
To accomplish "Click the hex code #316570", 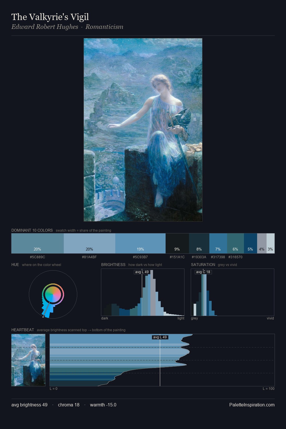I will point(235,257).
